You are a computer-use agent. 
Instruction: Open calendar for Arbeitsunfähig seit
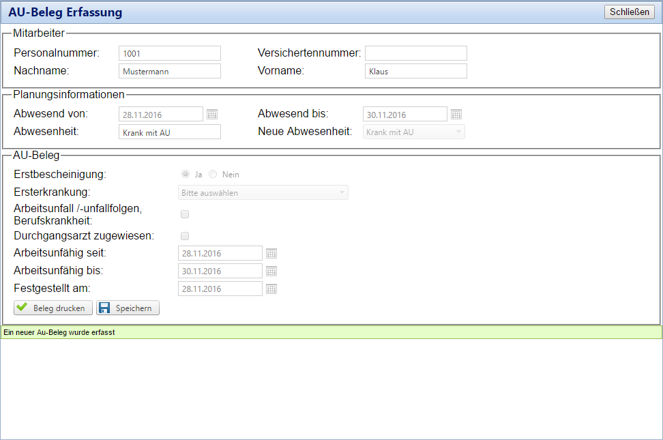[x=271, y=253]
